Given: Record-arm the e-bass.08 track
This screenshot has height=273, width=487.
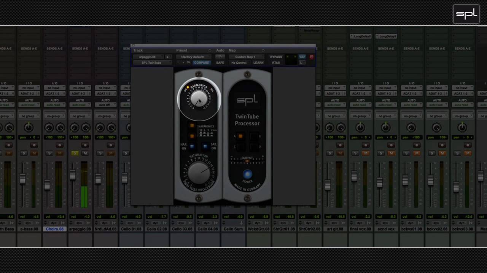Looking at the screenshot, I should pyautogui.click(x=34, y=145).
